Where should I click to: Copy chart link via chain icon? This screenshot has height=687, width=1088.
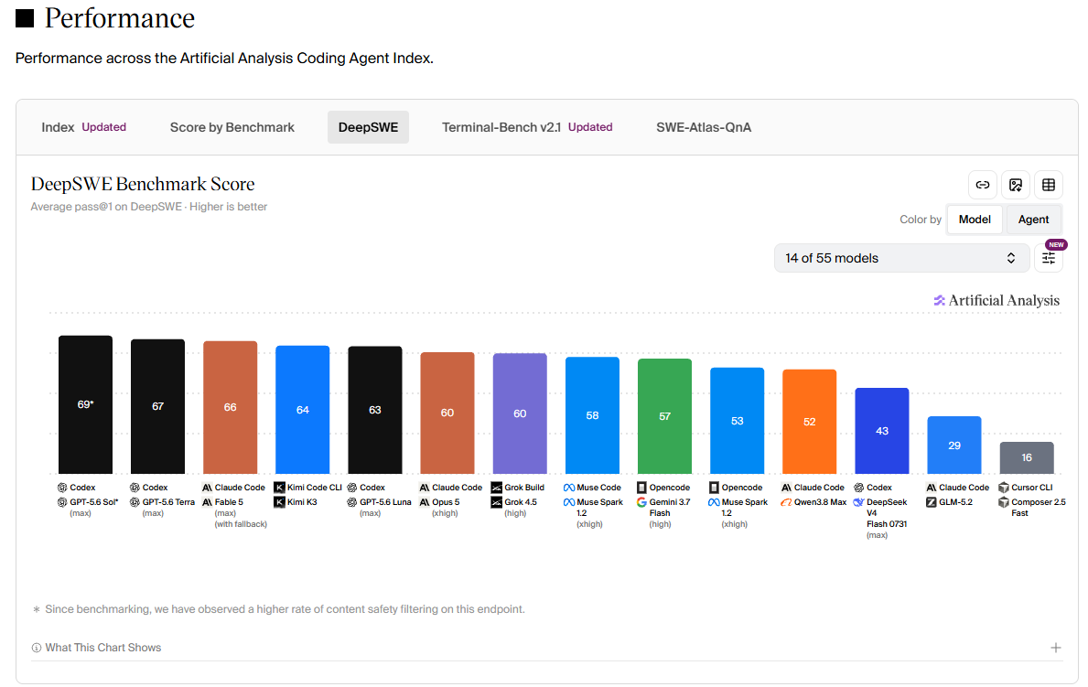(x=983, y=185)
